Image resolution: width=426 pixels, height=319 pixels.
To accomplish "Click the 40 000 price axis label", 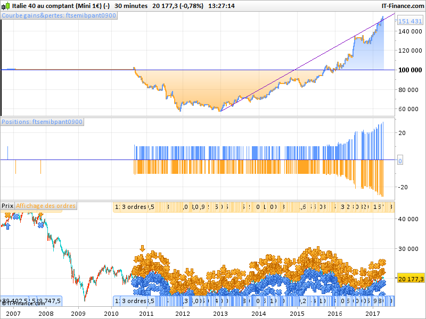I will coord(408,219).
